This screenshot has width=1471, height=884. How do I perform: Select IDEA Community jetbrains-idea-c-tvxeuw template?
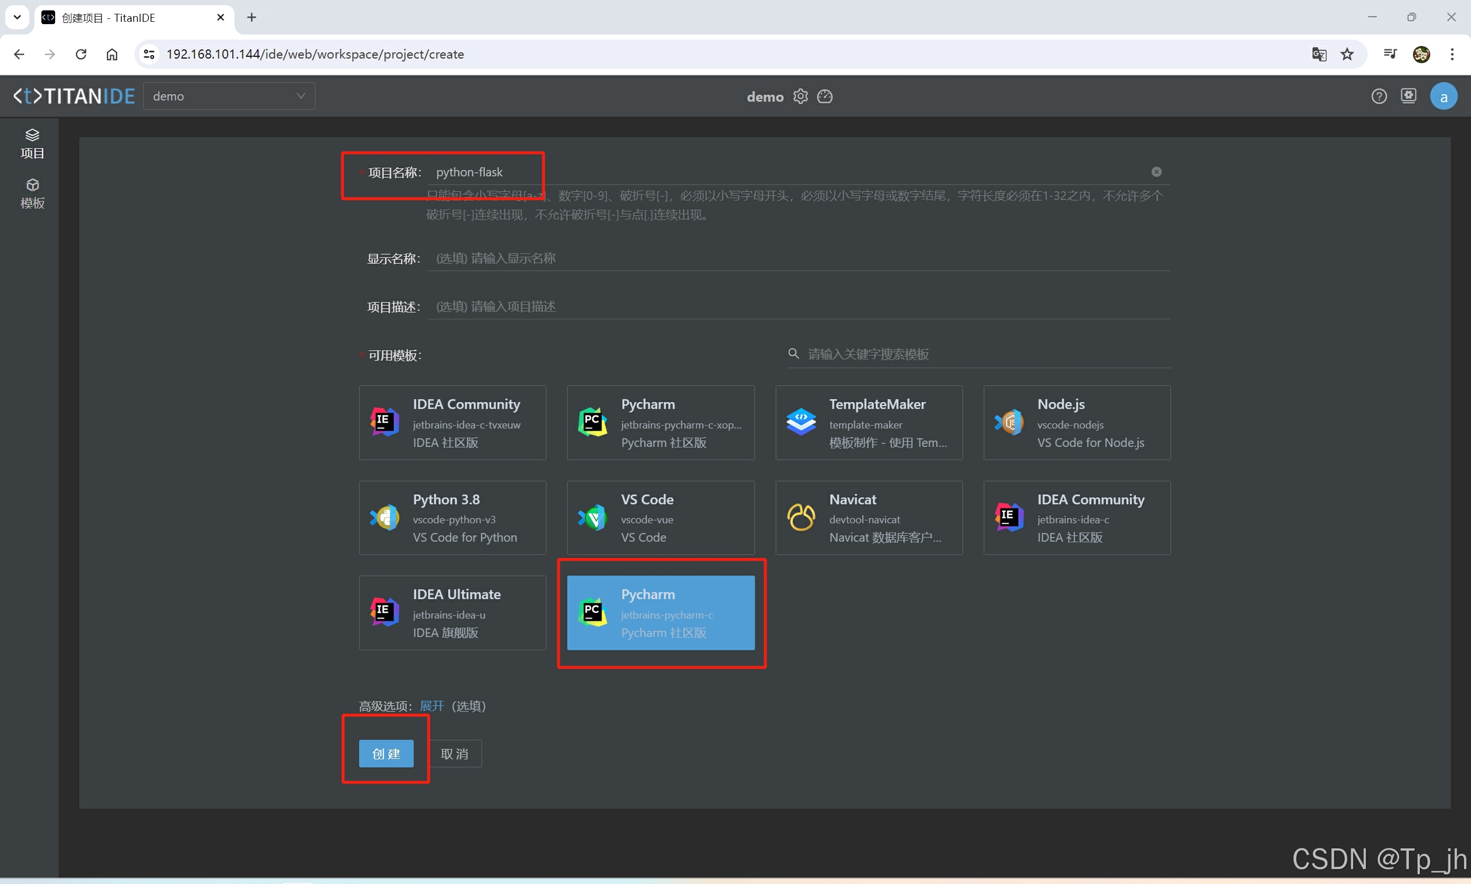[x=452, y=422]
